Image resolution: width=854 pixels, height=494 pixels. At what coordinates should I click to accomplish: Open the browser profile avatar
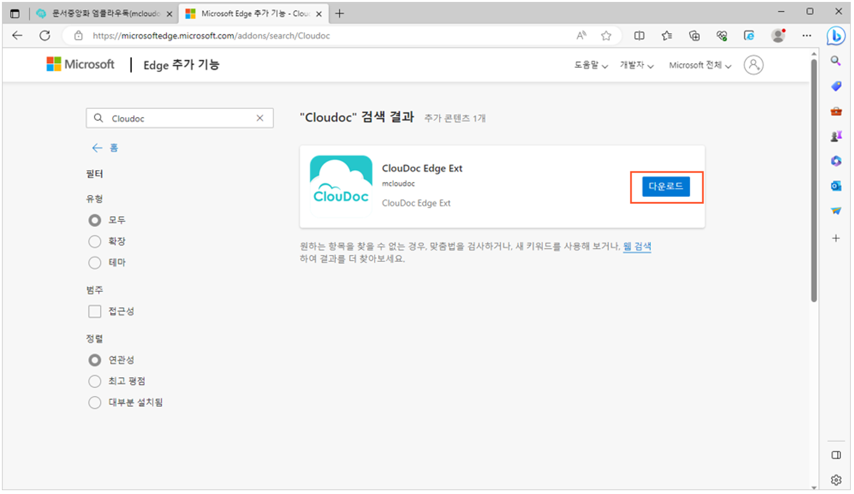pos(778,36)
